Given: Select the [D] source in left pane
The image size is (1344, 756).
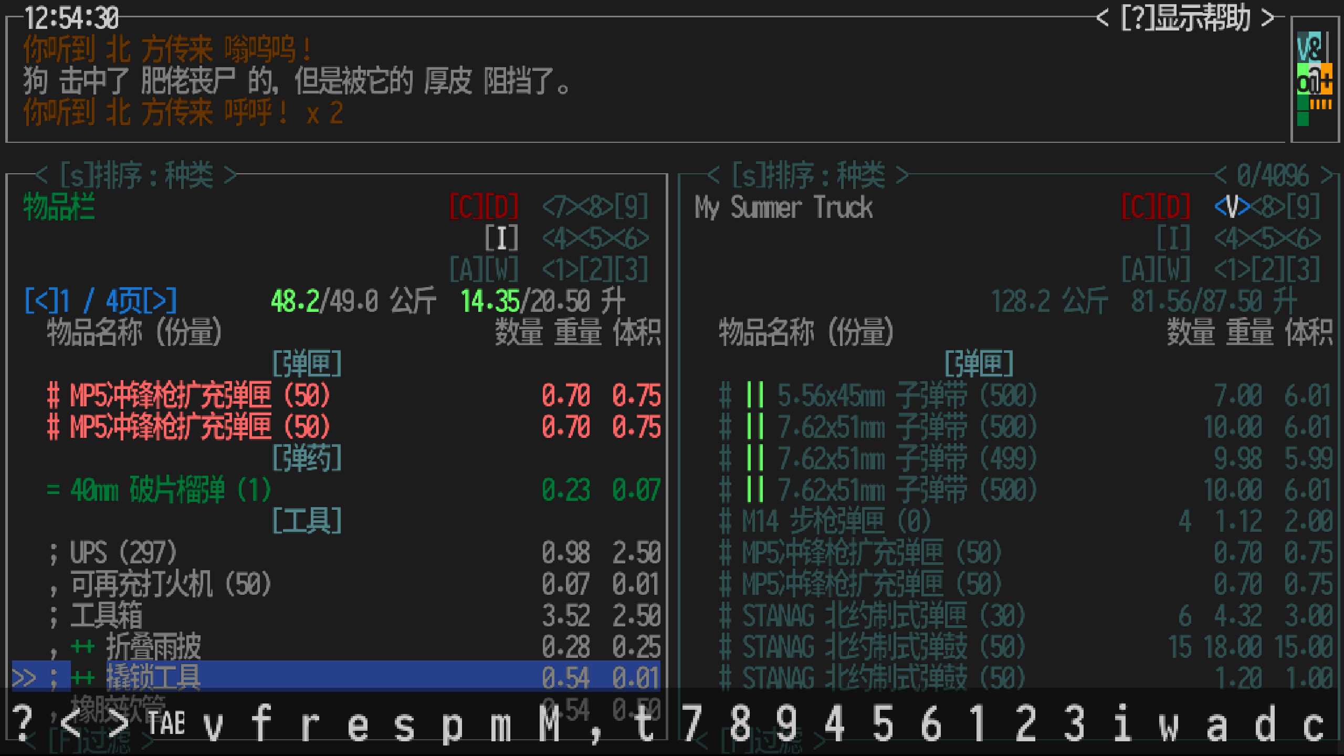Looking at the screenshot, I should coord(501,206).
